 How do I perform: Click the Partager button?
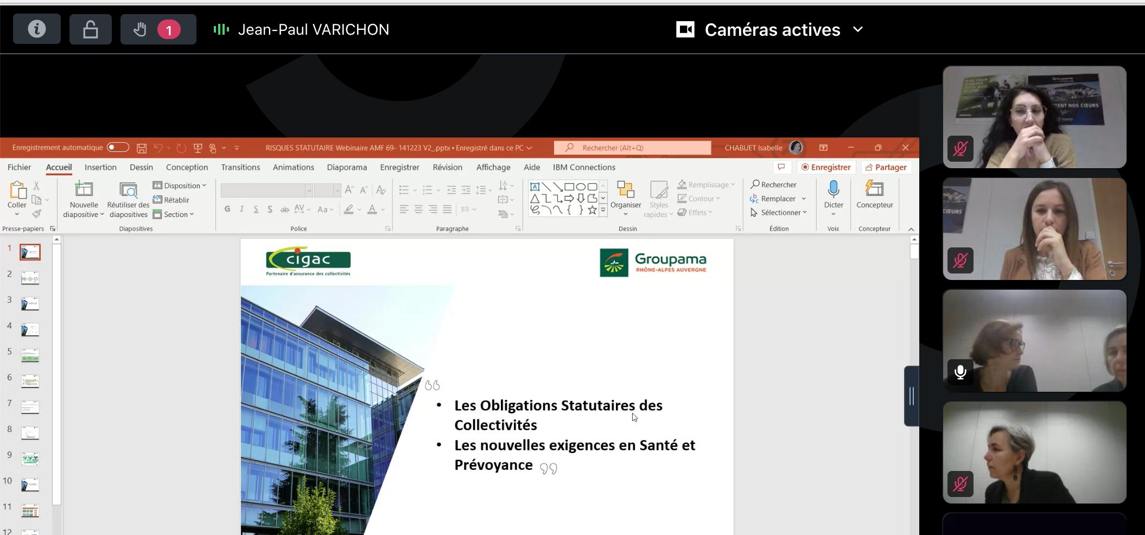(x=886, y=167)
